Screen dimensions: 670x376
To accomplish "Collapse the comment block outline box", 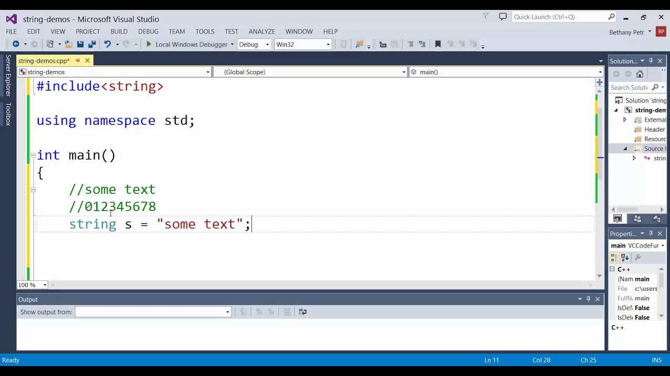I will [33, 190].
